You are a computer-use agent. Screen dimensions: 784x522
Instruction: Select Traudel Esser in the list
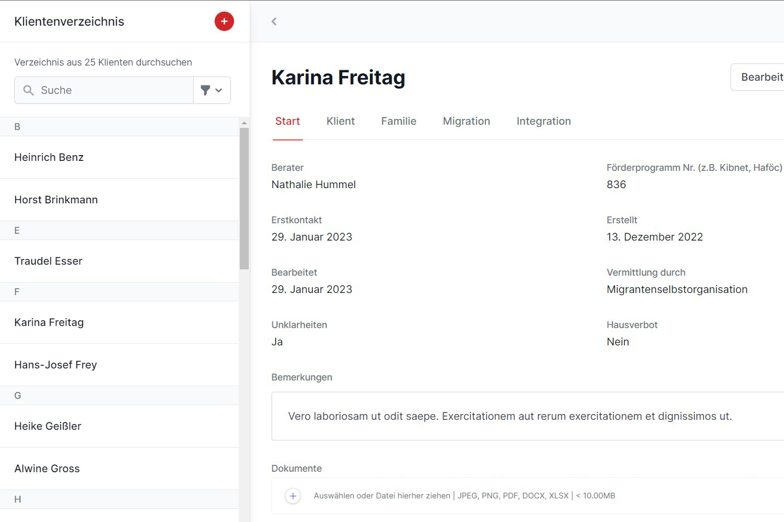coord(48,261)
